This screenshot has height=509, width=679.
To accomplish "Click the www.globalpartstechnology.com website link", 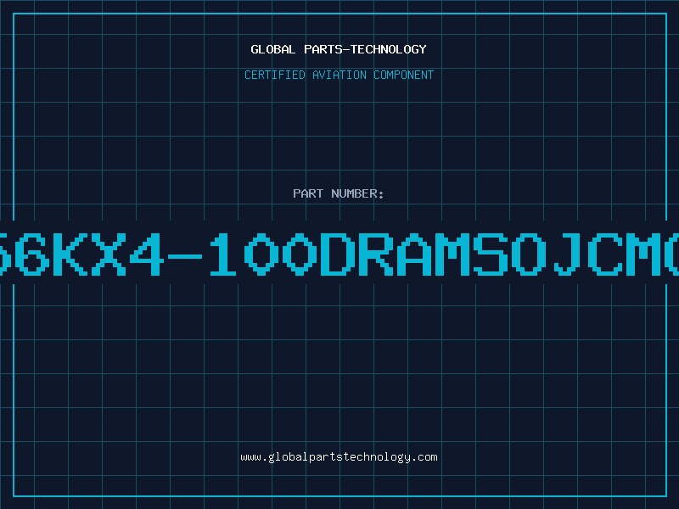I will pos(339,457).
